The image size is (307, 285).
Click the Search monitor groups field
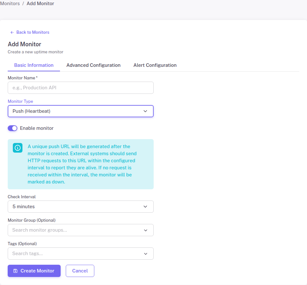coord(74,230)
